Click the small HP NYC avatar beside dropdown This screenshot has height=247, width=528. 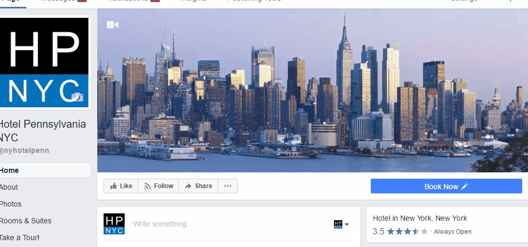point(338,224)
